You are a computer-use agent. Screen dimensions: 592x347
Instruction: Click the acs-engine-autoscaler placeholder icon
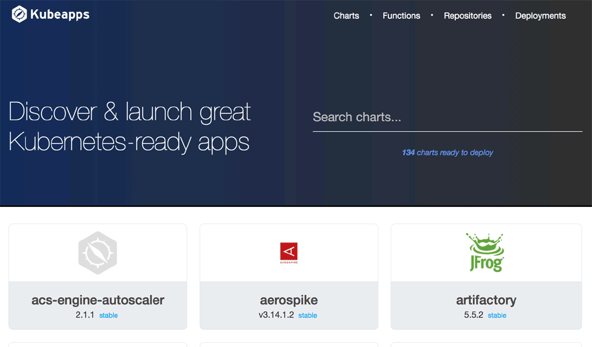click(98, 252)
